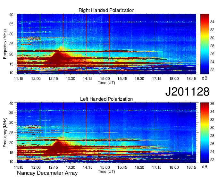Click 24 value on left-handed colorbar
This screenshot has width=218, height=177.
pos(212,152)
